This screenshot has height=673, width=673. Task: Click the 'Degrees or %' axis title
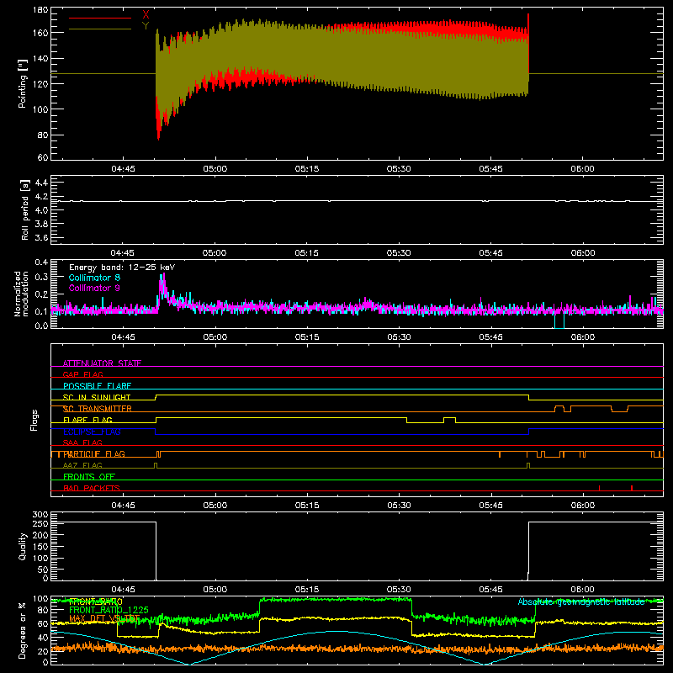22,630
